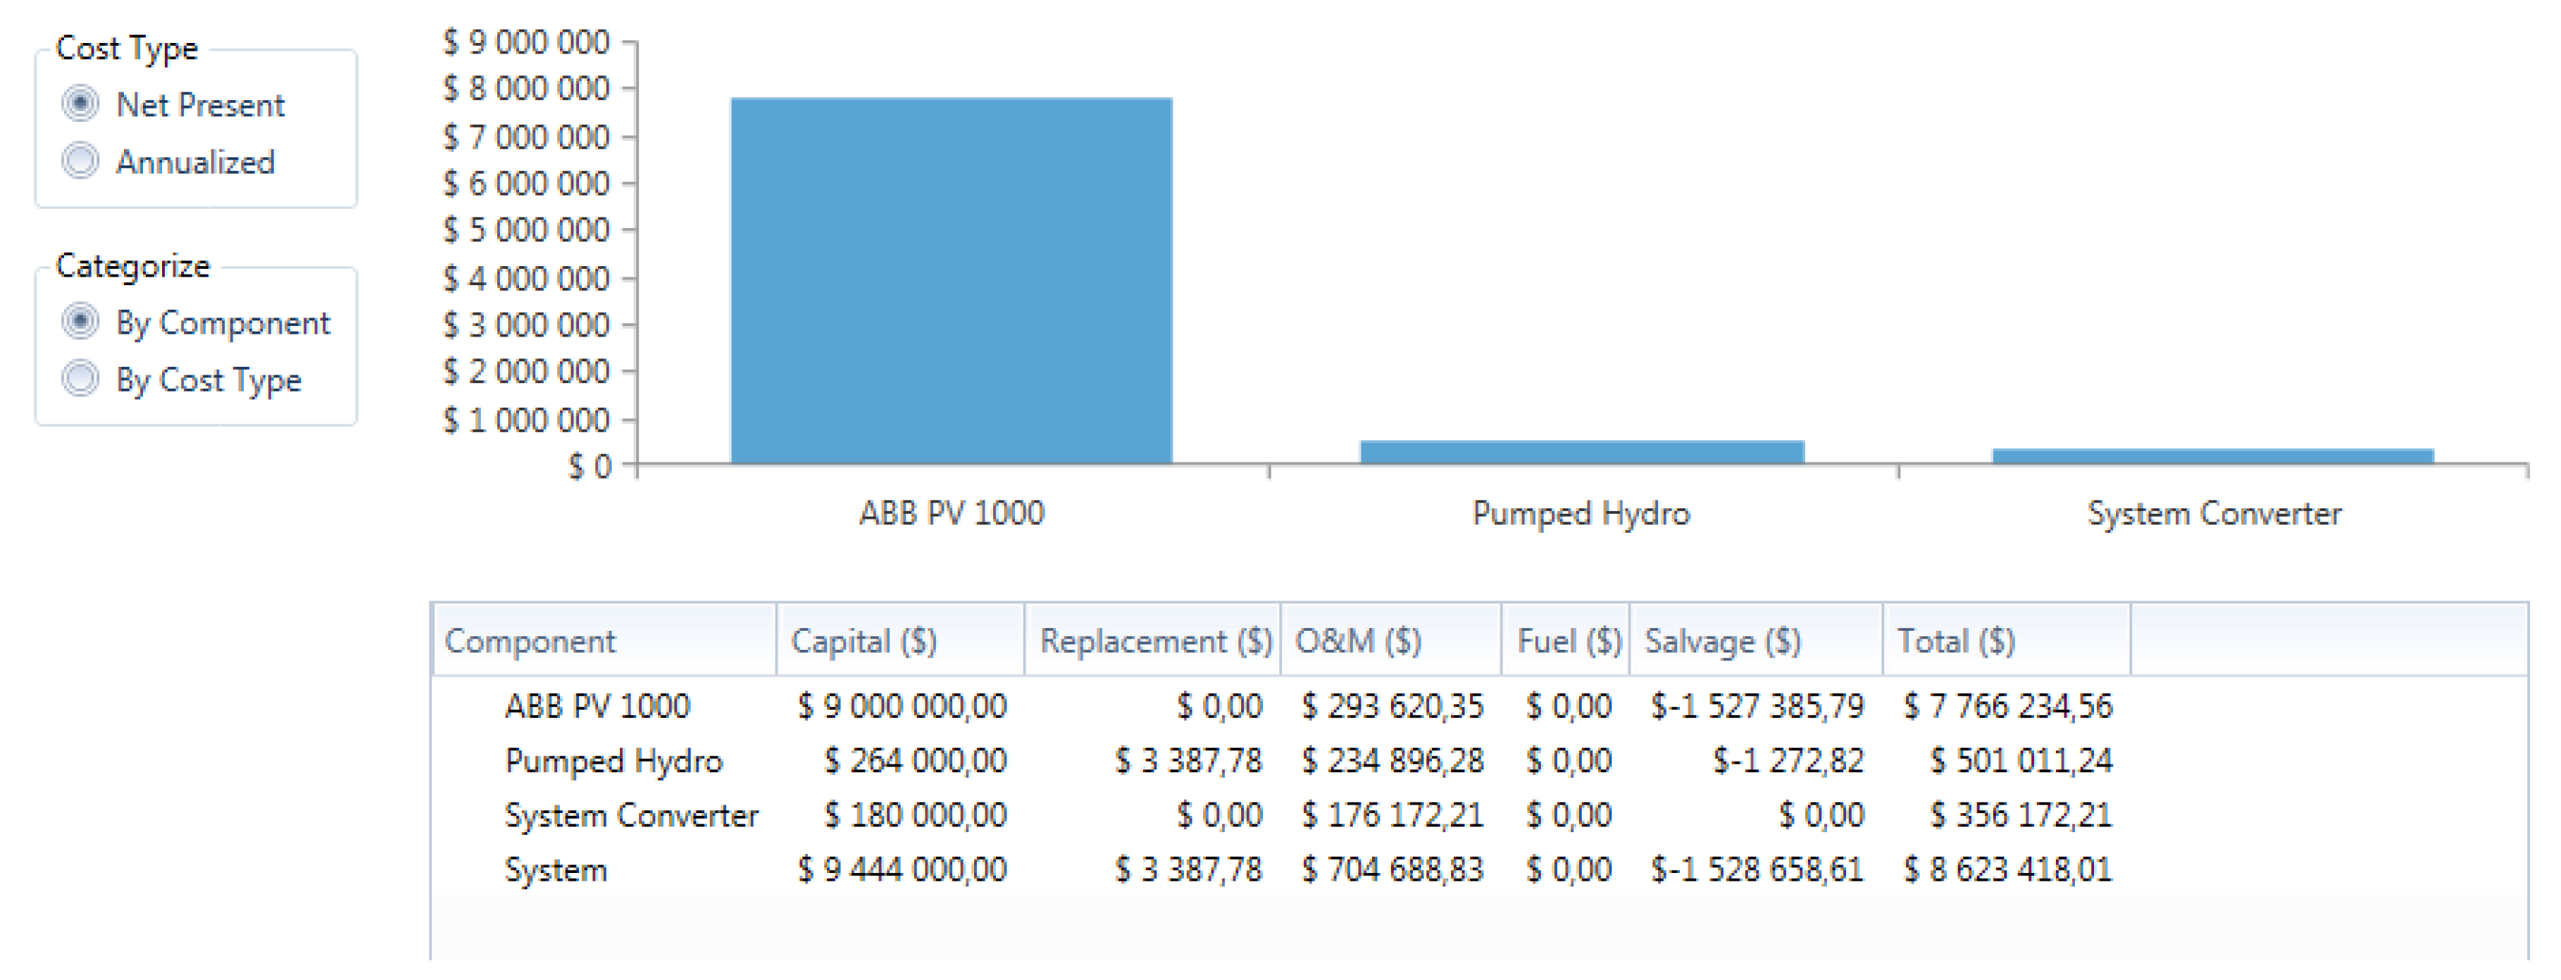Choose By Component categorization
Image resolution: width=2561 pixels, height=980 pixels.
coord(80,322)
